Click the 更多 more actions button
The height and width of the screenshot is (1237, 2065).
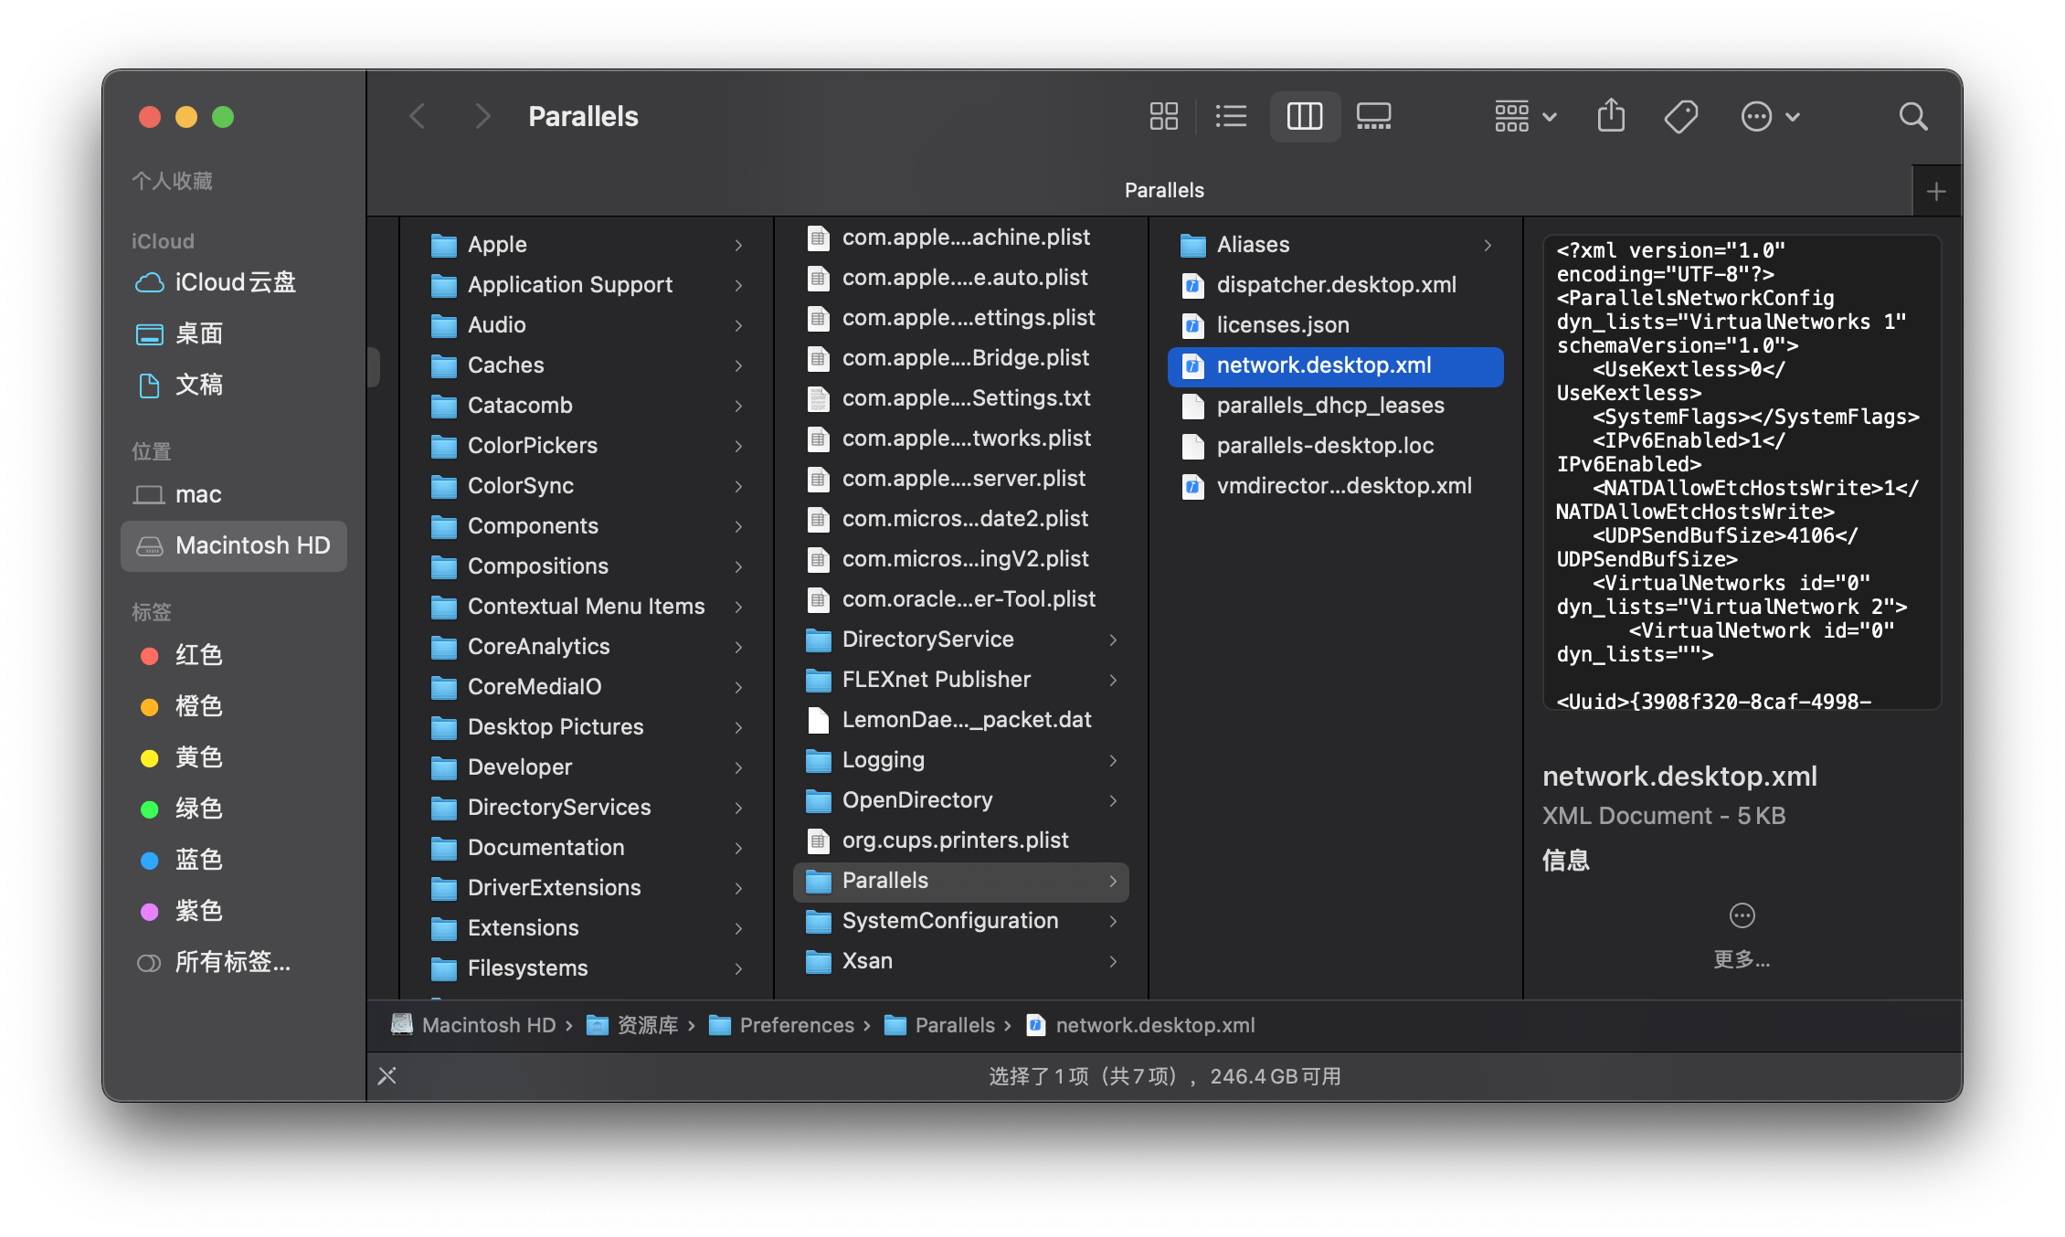[1742, 916]
